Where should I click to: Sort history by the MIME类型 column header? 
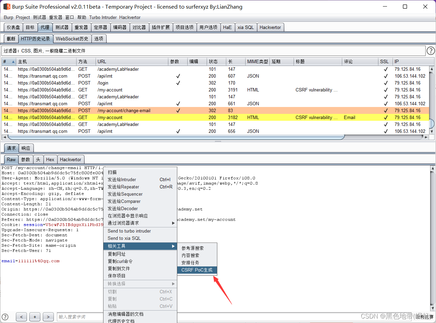tap(258, 61)
